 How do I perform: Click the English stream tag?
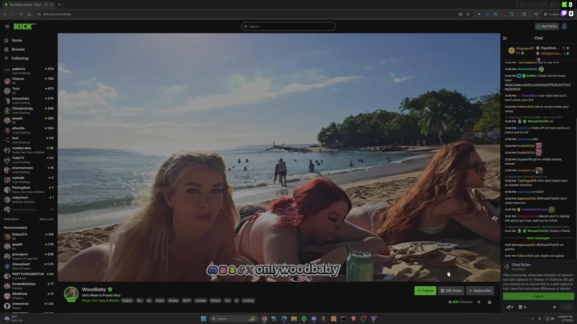click(x=127, y=301)
